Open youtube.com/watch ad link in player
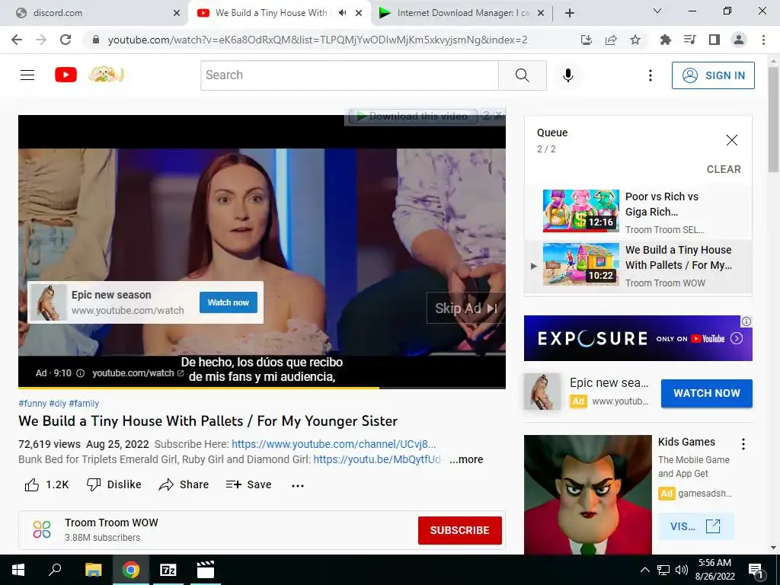780x585 pixels. [138, 373]
